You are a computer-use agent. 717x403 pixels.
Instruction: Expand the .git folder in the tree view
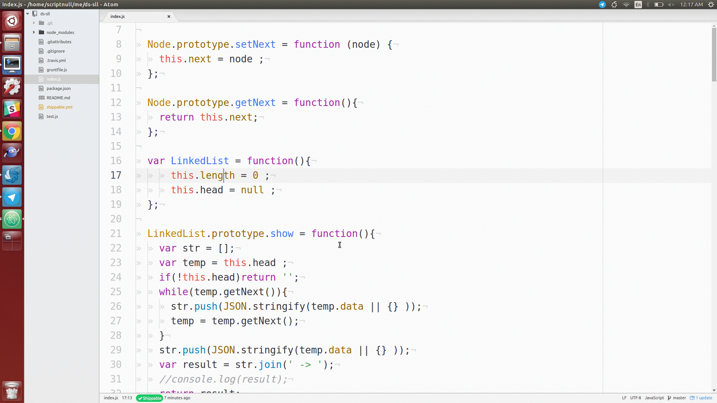coord(34,23)
